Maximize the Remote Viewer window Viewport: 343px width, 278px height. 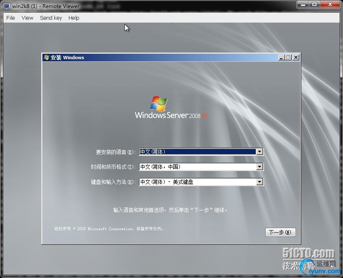point(314,4)
